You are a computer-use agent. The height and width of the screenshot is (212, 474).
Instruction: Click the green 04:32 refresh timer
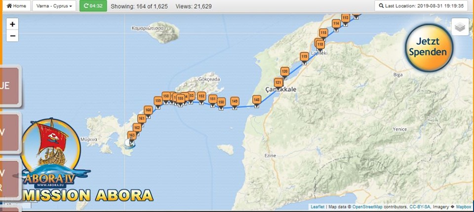point(93,6)
